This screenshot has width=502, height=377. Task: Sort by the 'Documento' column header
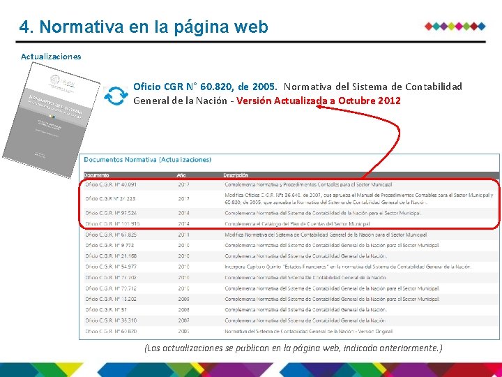click(96, 175)
